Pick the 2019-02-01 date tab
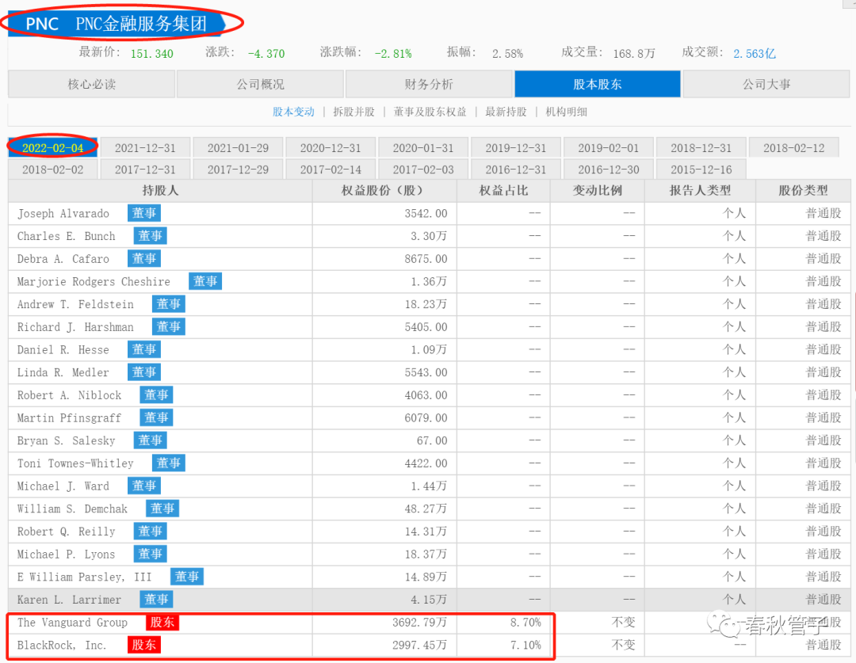856x663 pixels. (609, 147)
